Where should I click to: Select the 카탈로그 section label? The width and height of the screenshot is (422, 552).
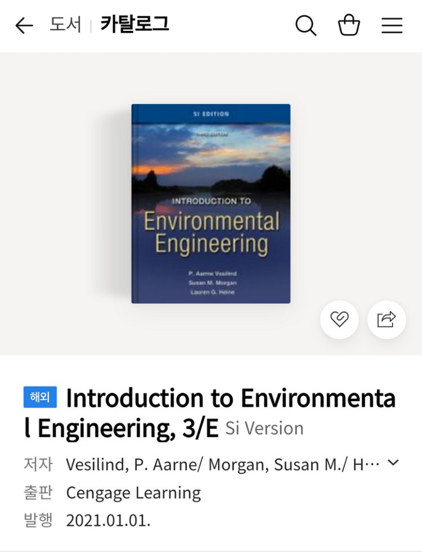tap(133, 25)
